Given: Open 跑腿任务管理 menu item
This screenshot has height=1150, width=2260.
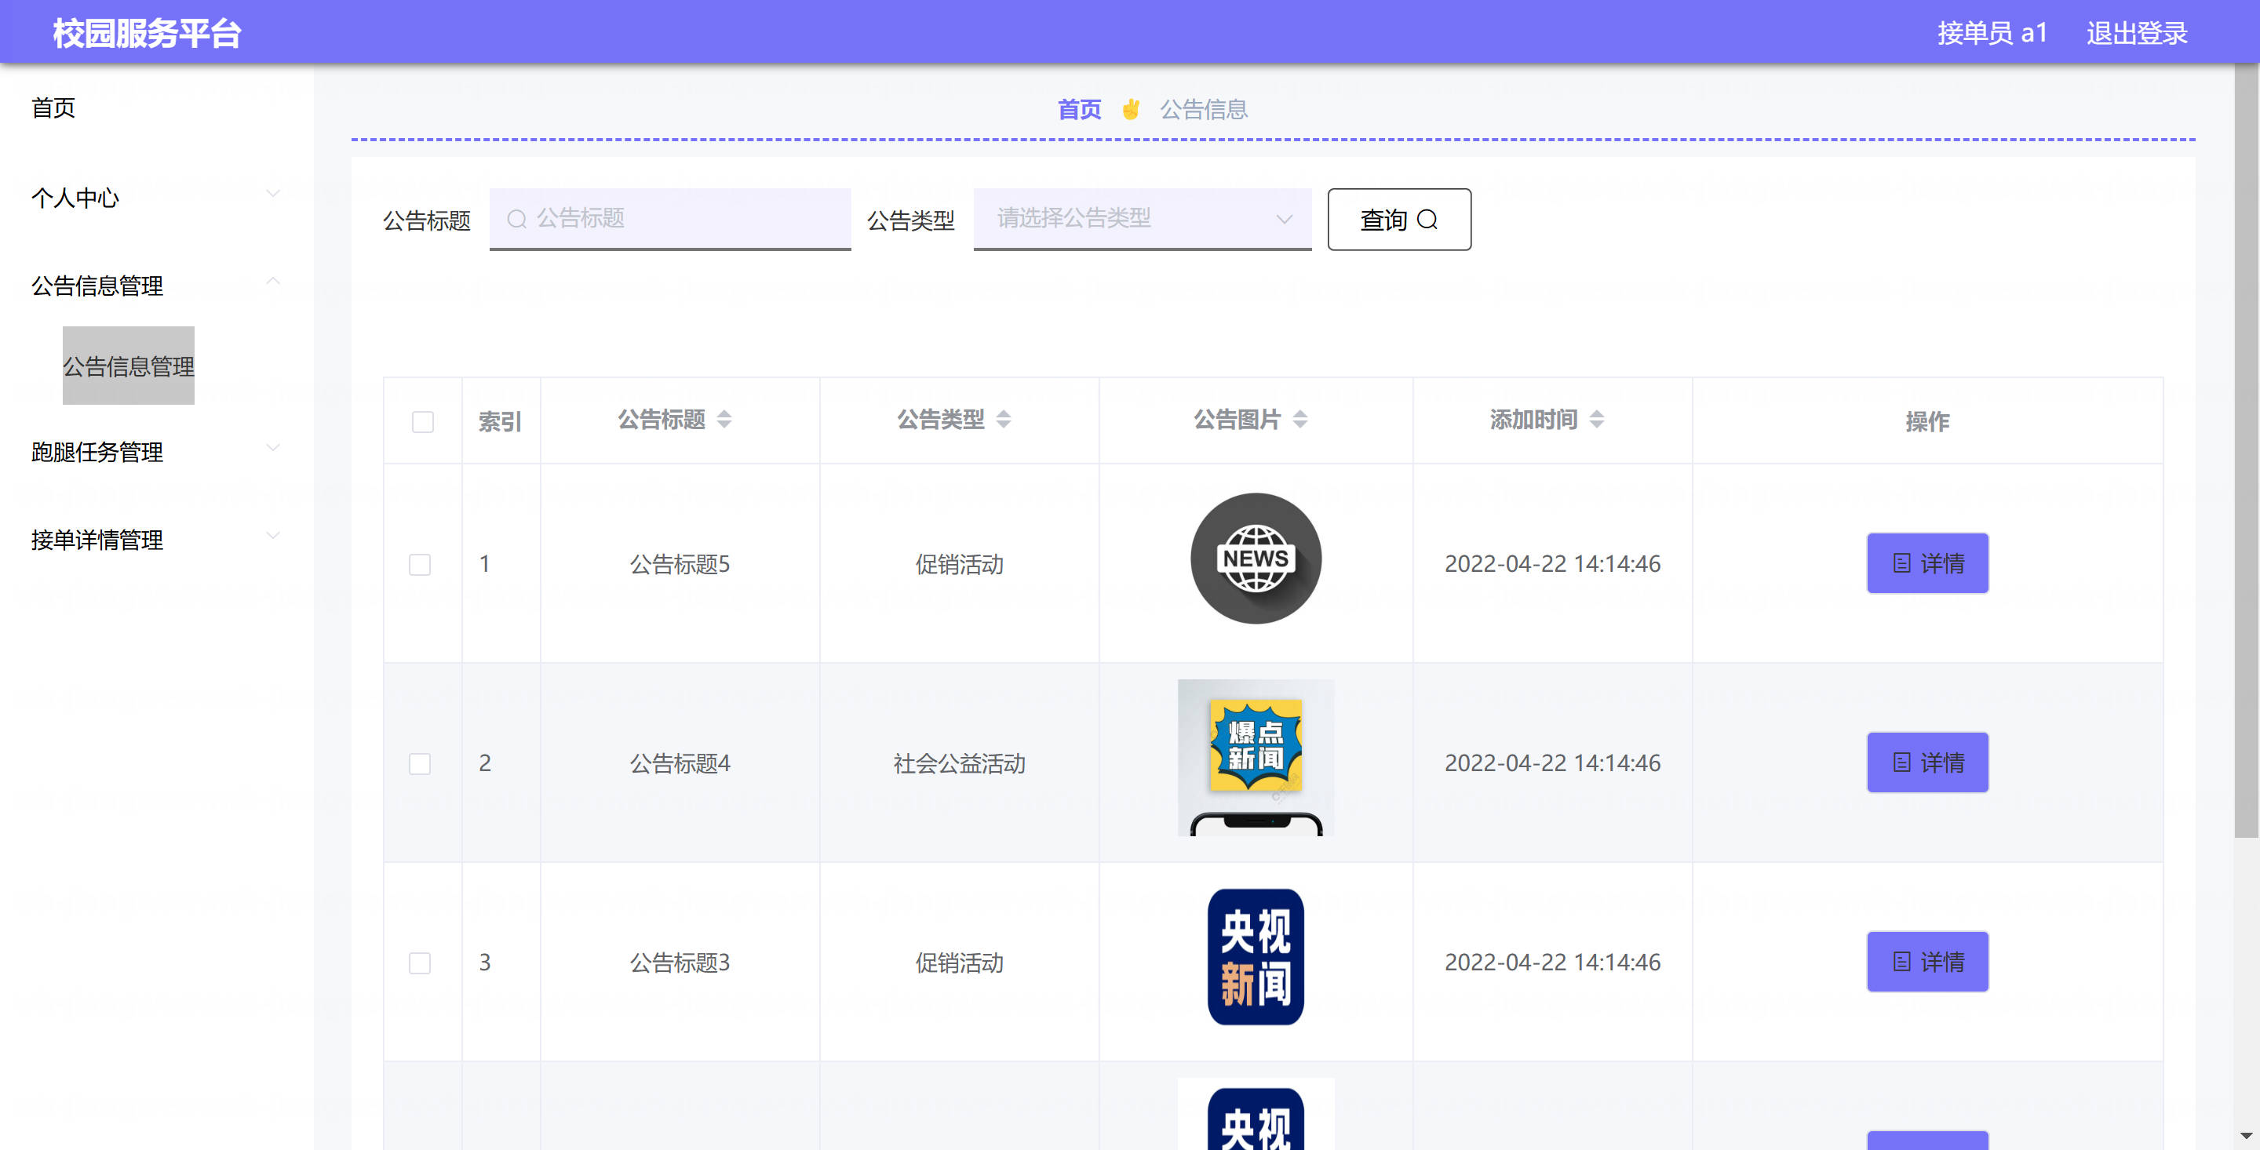Looking at the screenshot, I should [x=97, y=452].
